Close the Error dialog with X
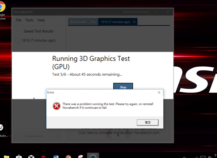The width and height of the screenshot is (217, 158). [159, 93]
